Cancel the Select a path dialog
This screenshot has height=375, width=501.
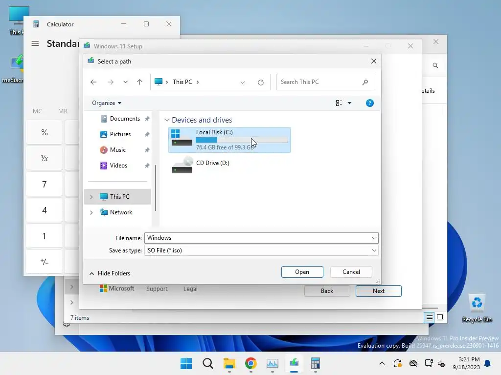(351, 272)
